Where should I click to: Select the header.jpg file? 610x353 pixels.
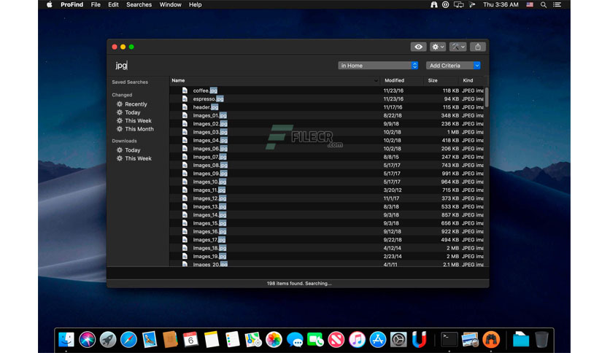tap(327, 107)
